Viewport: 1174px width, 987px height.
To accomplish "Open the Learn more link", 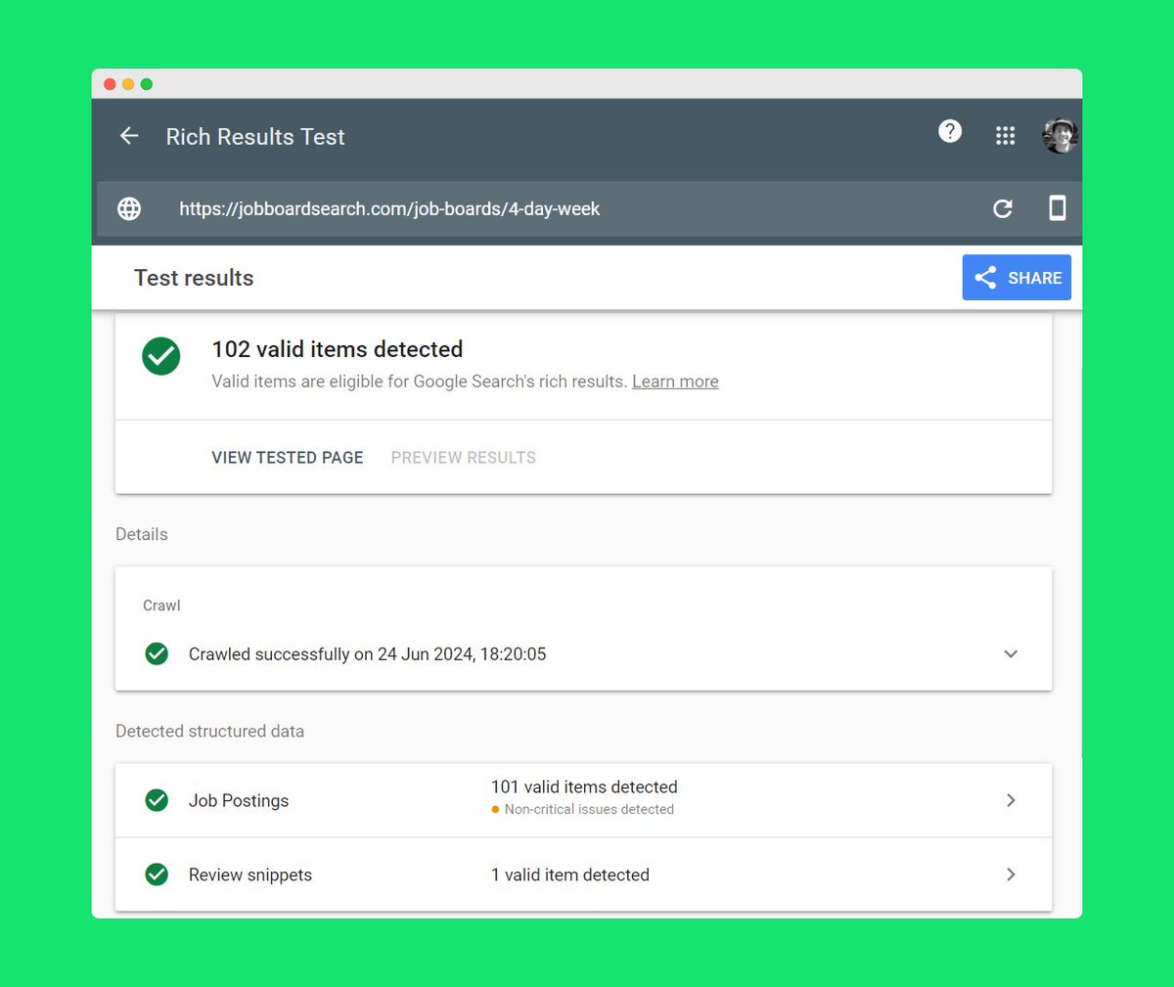I will (675, 381).
